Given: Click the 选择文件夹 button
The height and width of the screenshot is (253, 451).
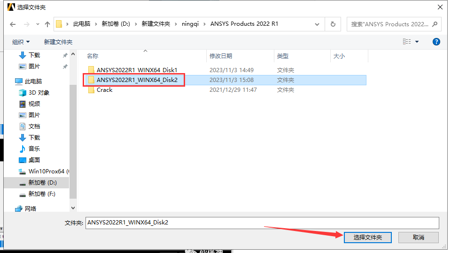Looking at the screenshot, I should (367, 237).
